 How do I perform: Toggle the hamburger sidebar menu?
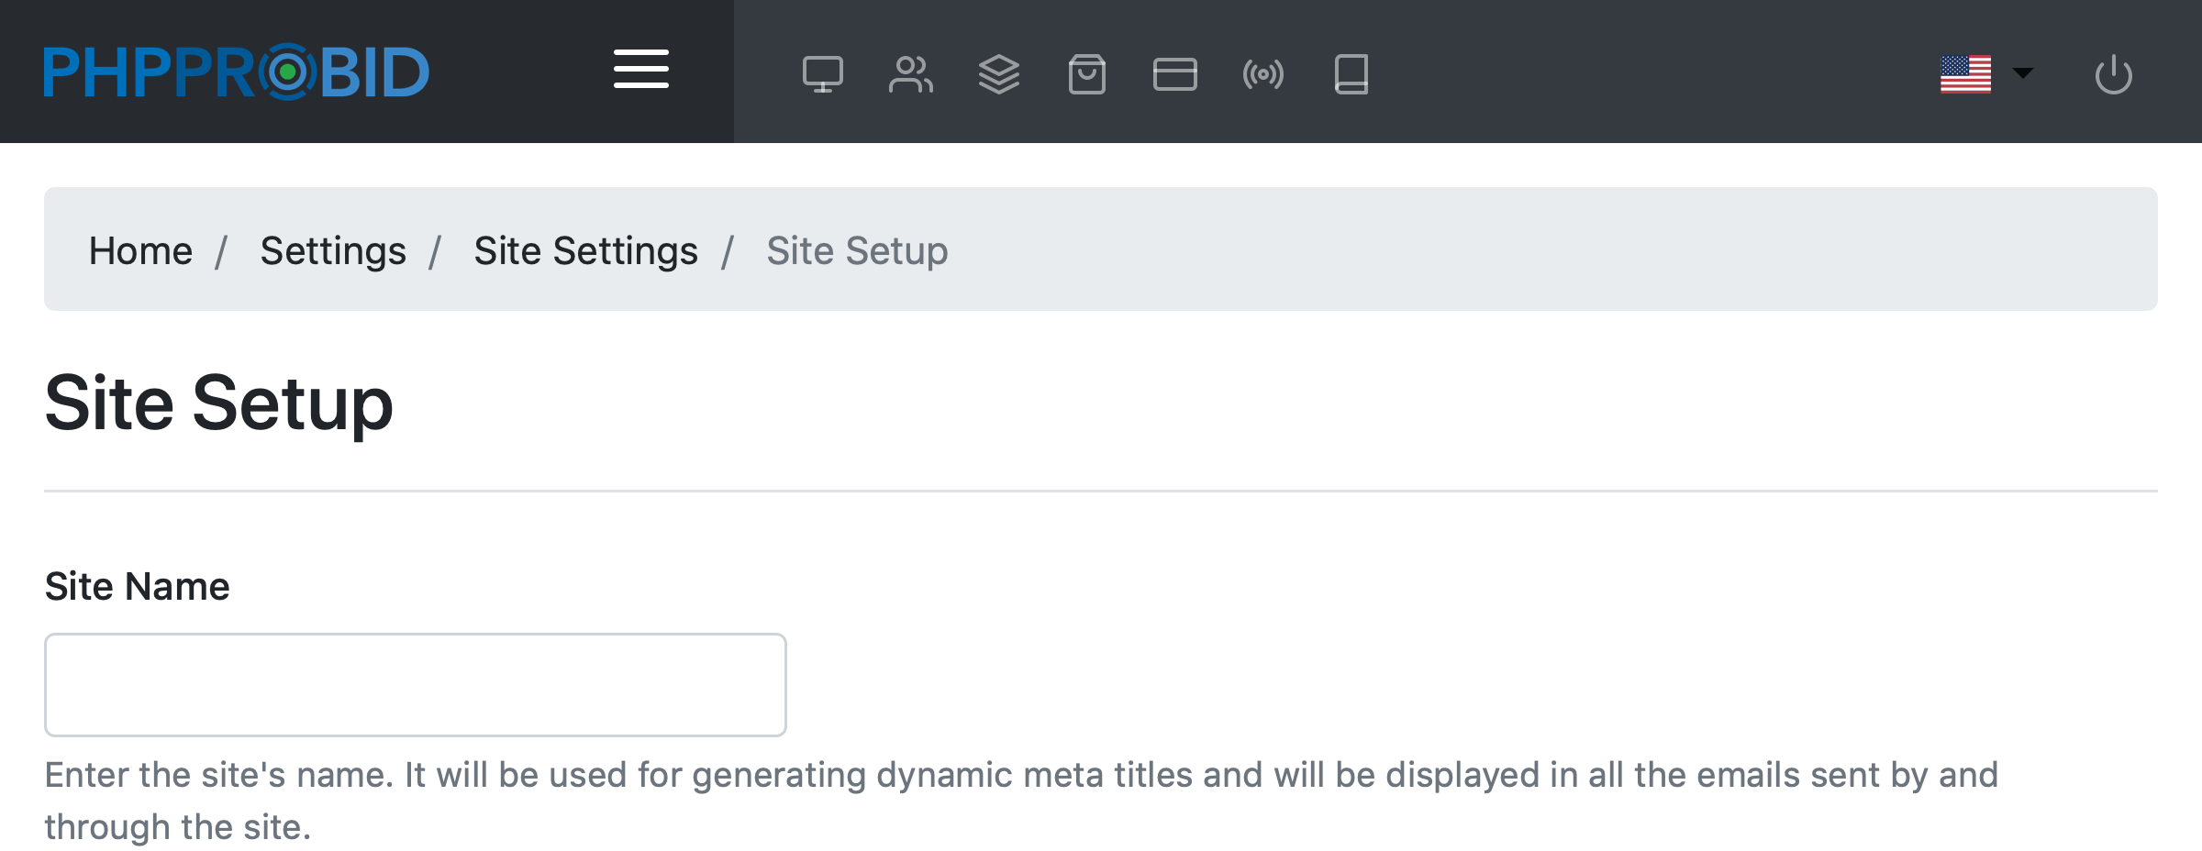(640, 70)
